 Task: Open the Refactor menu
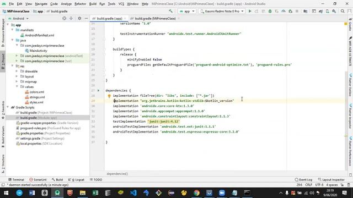point(80,4)
